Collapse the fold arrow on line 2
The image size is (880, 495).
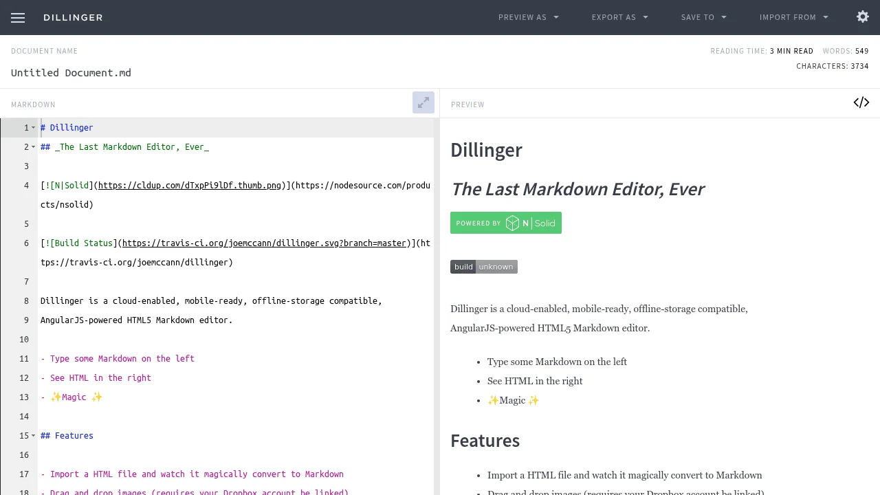click(x=33, y=147)
